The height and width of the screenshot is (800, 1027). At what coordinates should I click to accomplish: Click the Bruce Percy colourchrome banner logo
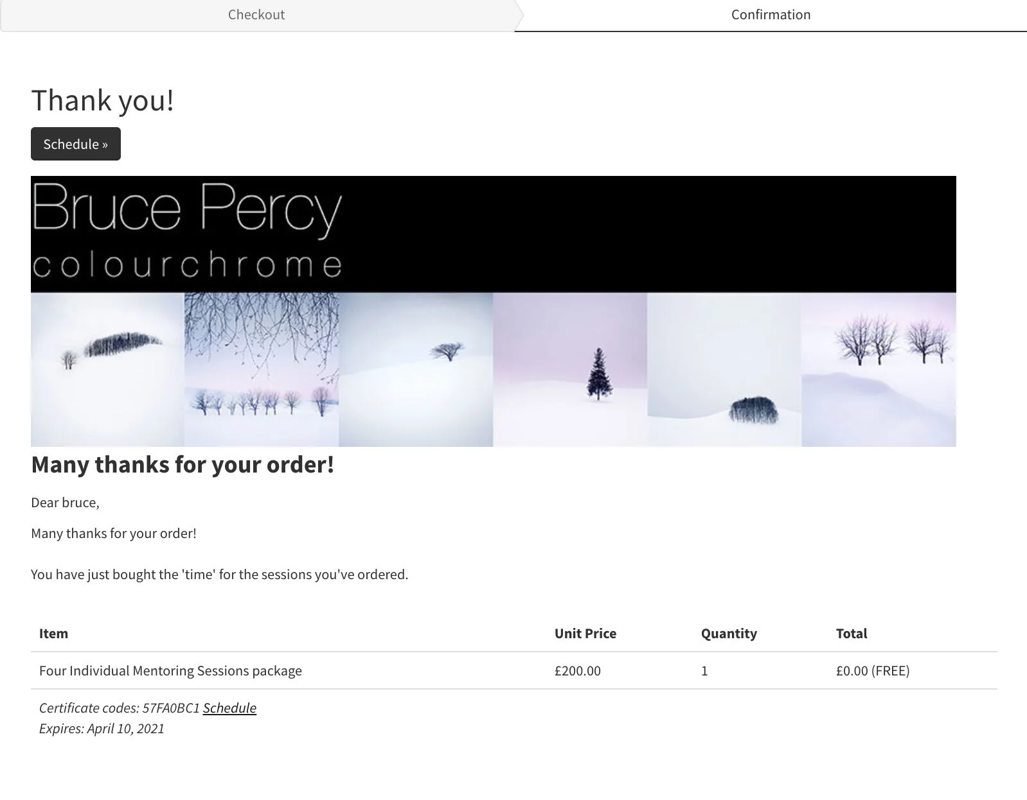click(186, 231)
